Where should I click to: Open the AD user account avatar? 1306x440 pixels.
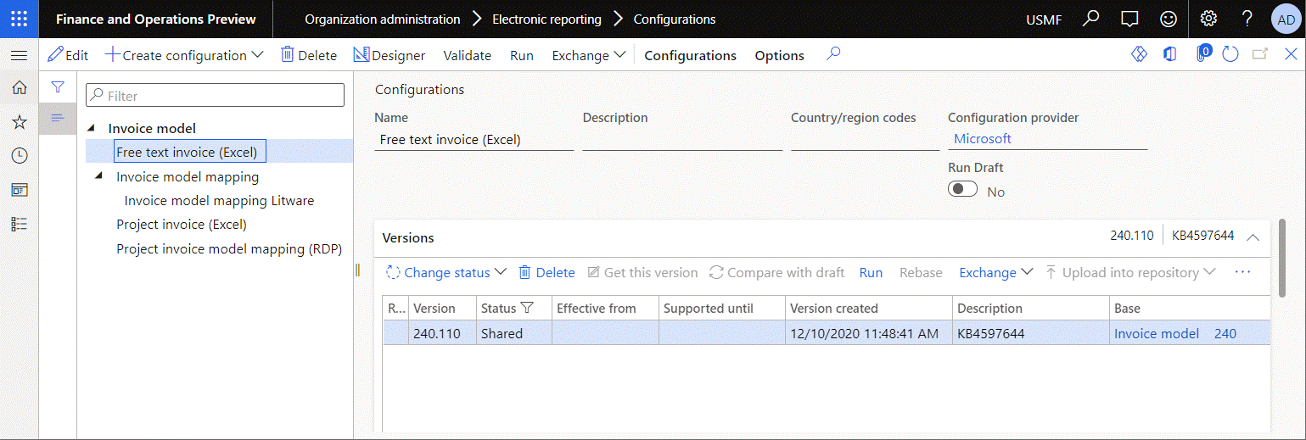click(1286, 19)
